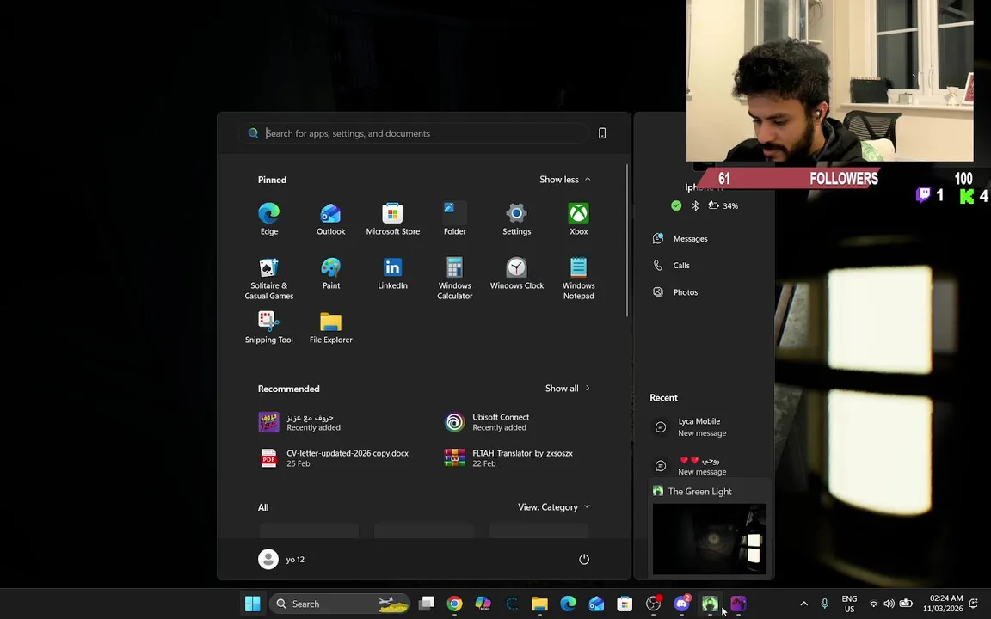The width and height of the screenshot is (991, 619).
Task: Open Windows Clock app
Action: (516, 273)
